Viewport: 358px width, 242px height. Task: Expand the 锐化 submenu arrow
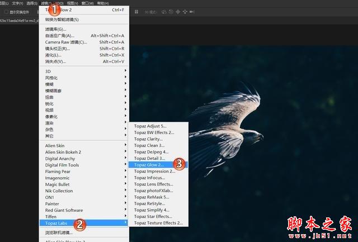pyautogui.click(x=125, y=103)
